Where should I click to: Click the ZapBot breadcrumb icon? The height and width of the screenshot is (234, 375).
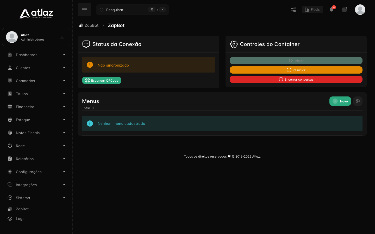[81, 25]
